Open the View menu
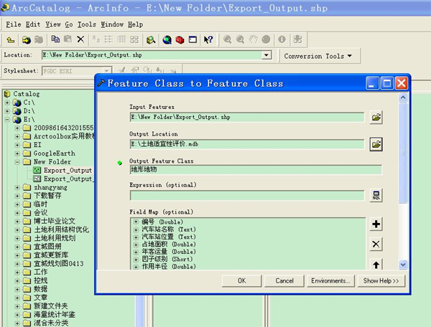 tap(52, 24)
